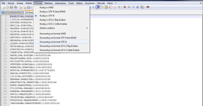Click the eye monitoring icon in toolbar
Viewport: 203px width, 106px height.
pos(119,7)
